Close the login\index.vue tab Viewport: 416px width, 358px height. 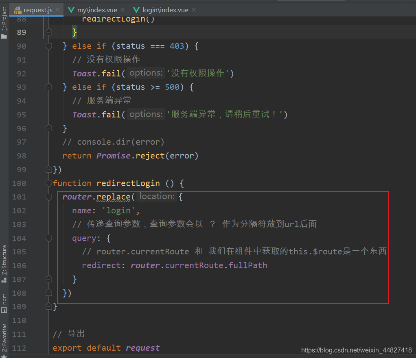pyautogui.click(x=194, y=10)
